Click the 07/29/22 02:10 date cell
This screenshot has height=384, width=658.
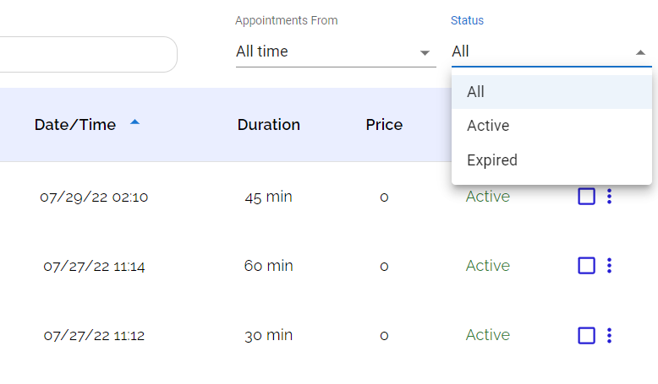[94, 197]
